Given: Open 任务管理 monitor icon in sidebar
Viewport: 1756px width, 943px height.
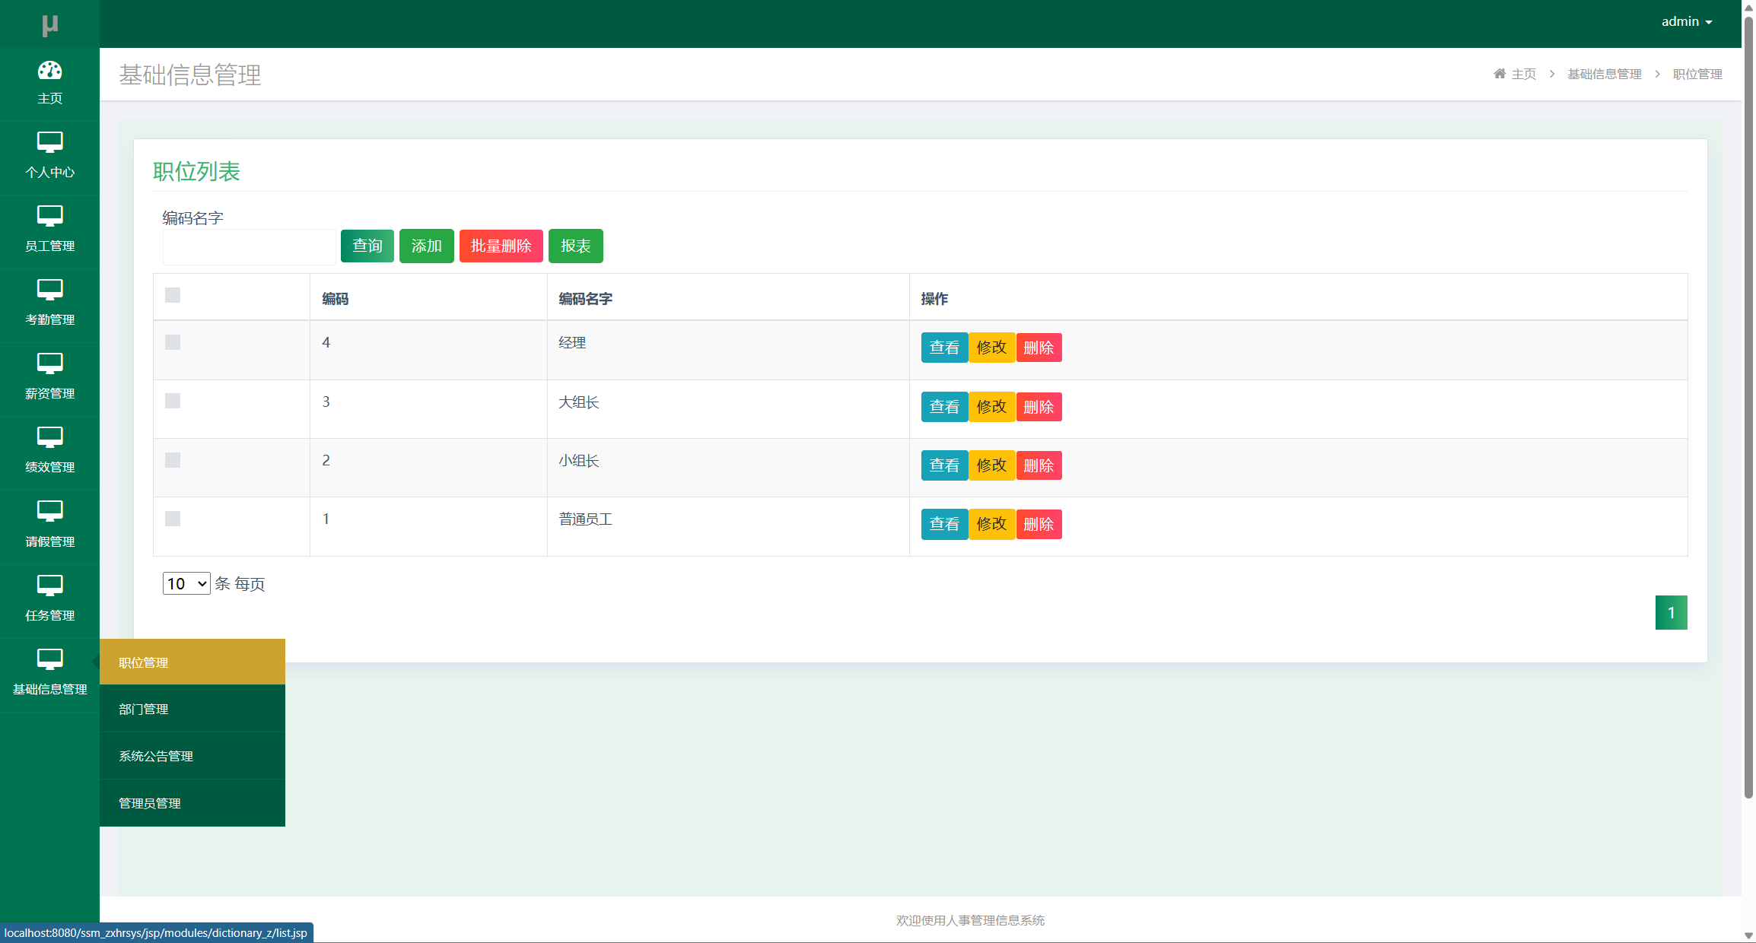Looking at the screenshot, I should (x=49, y=586).
